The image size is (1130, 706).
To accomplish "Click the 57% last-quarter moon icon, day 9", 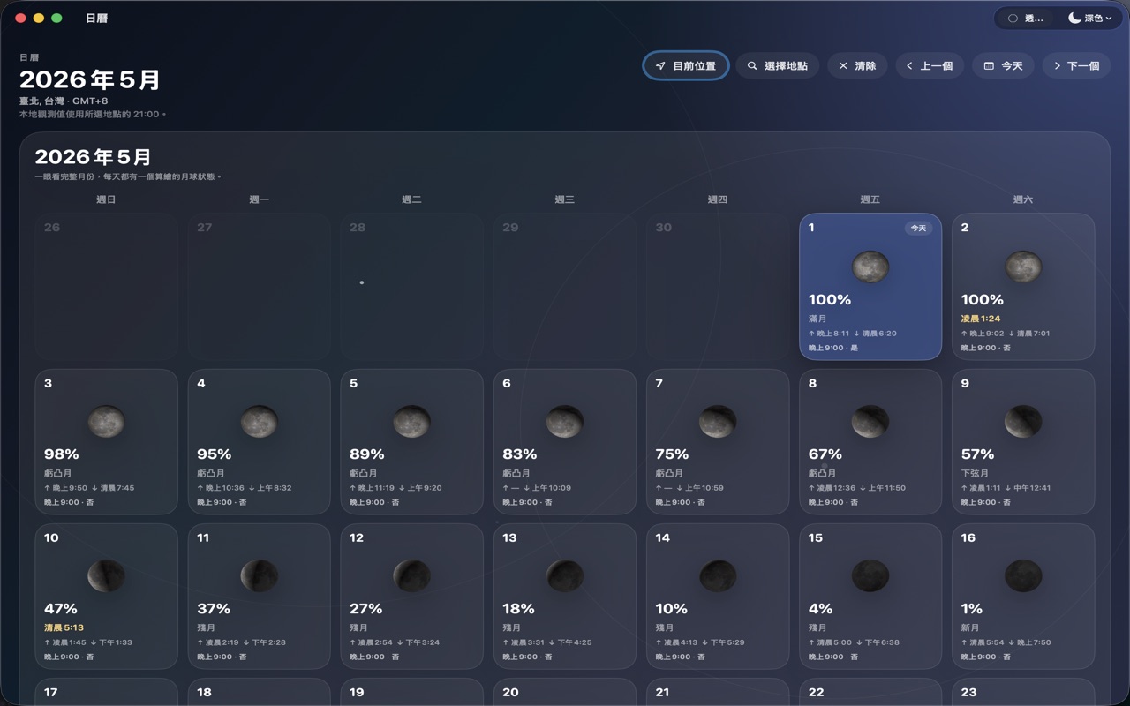I will (1023, 422).
